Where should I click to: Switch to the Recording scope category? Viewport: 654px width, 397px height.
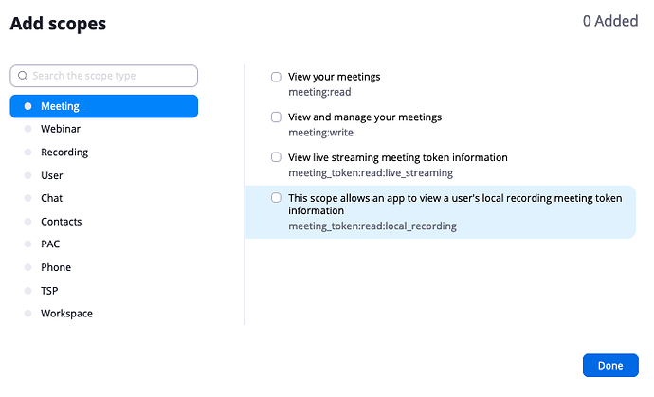click(x=64, y=153)
